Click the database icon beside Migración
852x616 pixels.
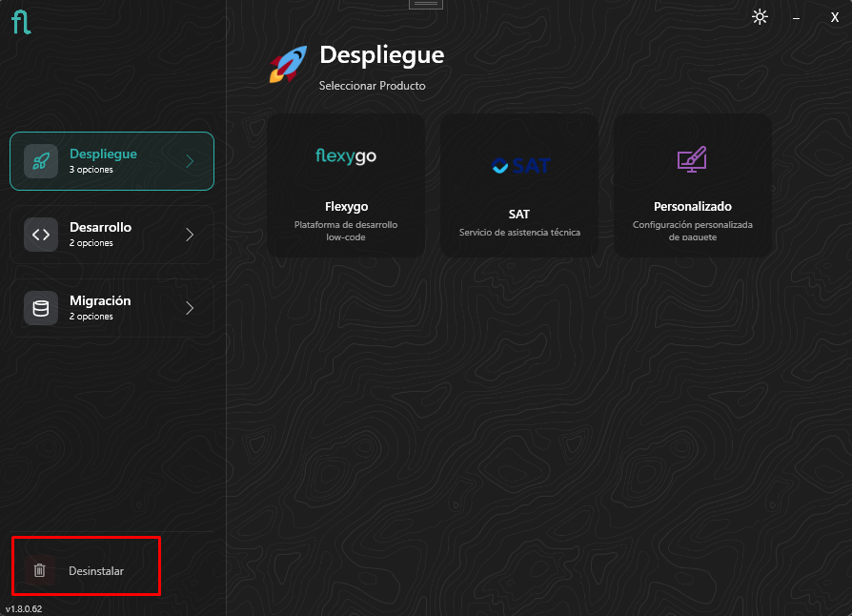[41, 308]
